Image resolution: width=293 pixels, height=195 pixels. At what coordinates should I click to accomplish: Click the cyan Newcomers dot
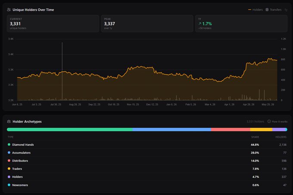[9, 185]
